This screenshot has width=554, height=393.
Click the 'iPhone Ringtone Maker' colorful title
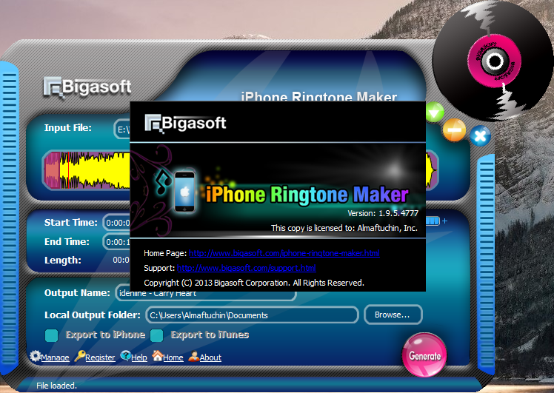point(307,195)
